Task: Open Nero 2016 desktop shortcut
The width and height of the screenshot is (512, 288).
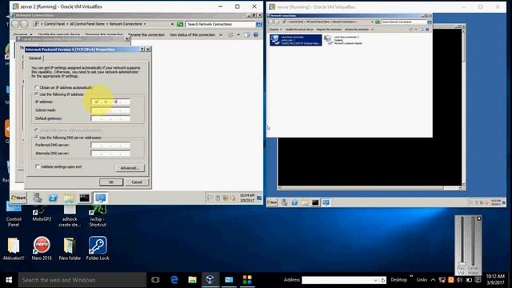Action: pos(42,248)
